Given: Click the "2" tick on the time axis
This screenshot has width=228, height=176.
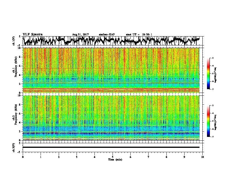Looking at the screenshot, I should (59, 157).
